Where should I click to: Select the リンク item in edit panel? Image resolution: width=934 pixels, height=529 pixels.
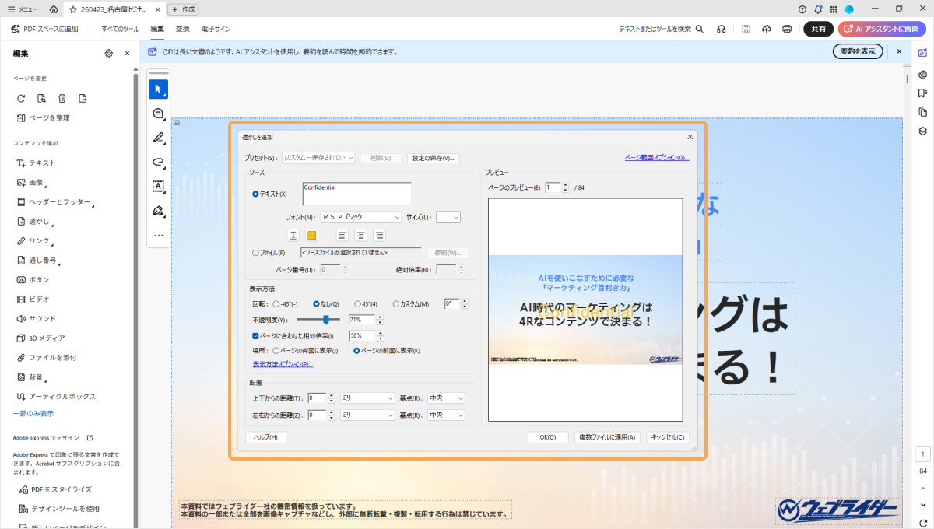pyautogui.click(x=39, y=241)
